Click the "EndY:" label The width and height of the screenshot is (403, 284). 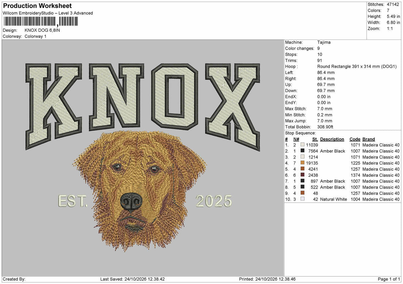click(291, 103)
